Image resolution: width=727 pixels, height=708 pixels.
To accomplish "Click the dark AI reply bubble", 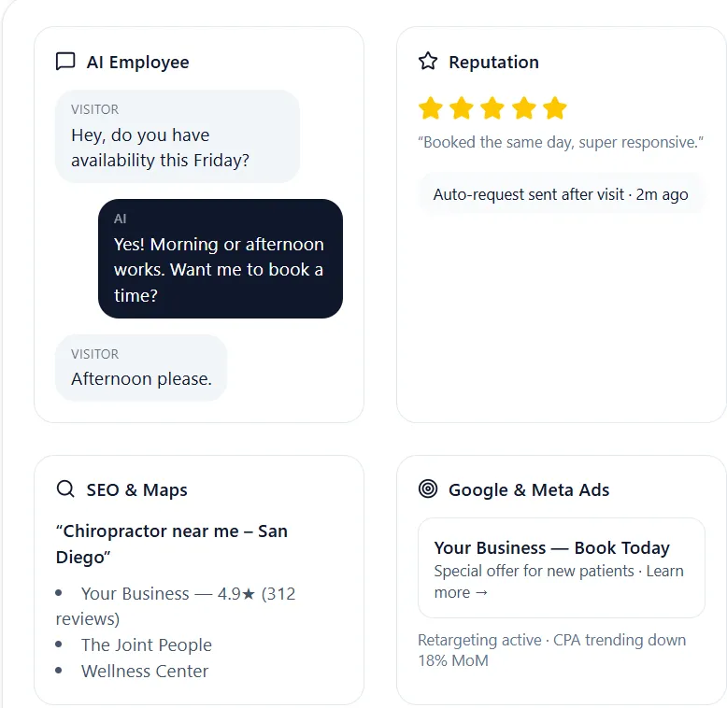I will pyautogui.click(x=220, y=259).
